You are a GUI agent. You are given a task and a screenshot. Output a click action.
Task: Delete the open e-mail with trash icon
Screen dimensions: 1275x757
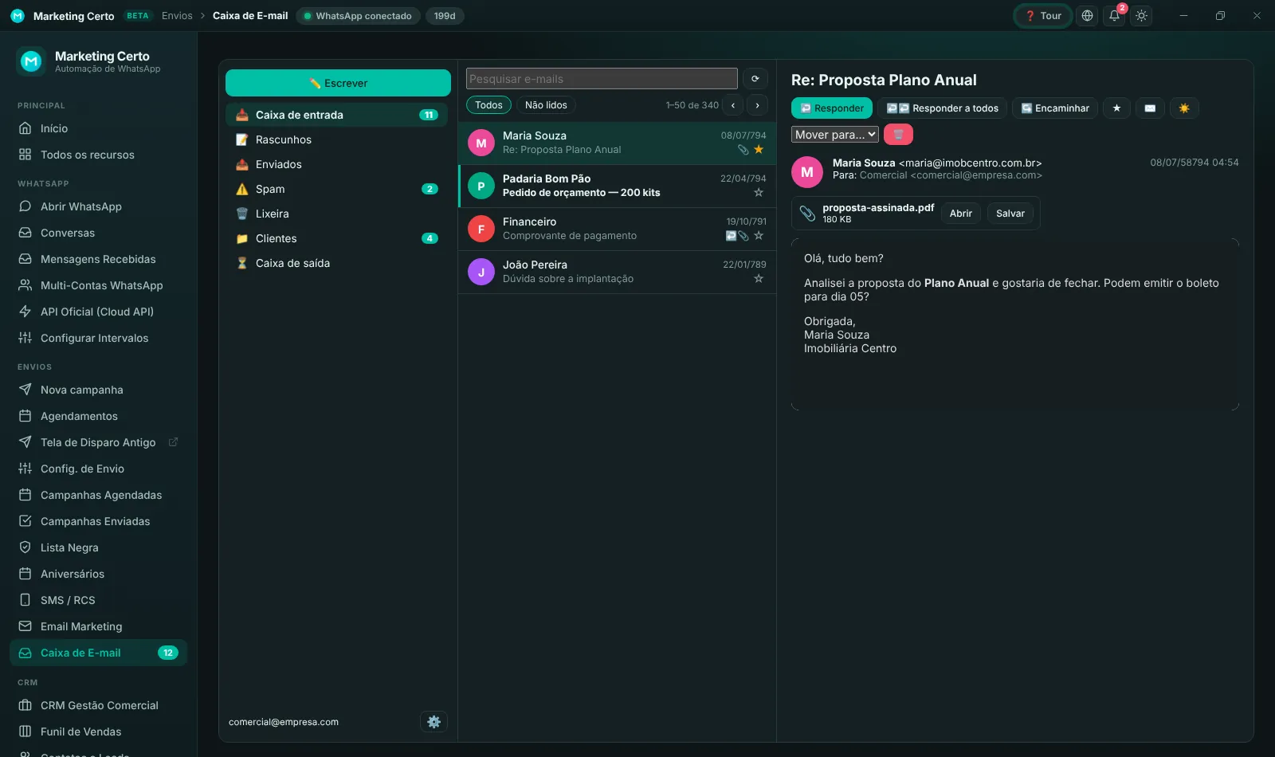pos(898,135)
